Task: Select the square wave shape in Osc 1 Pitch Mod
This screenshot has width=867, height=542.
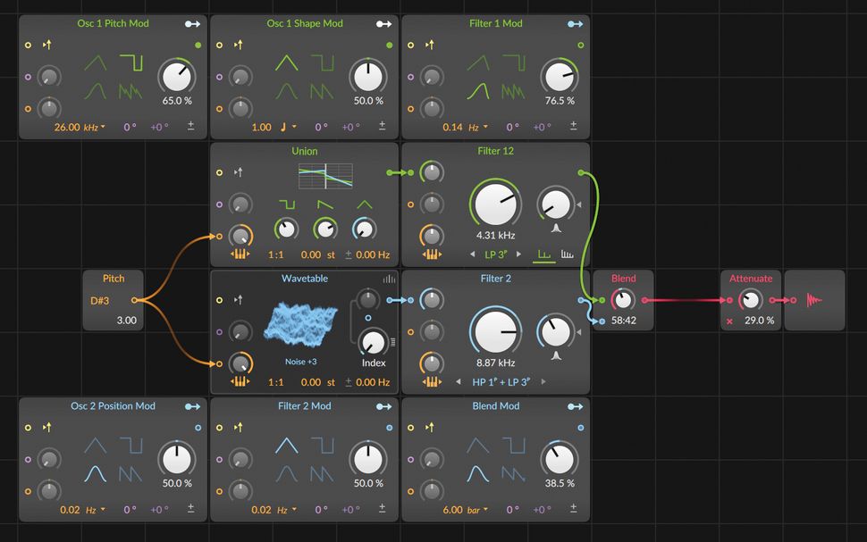Action: (132, 63)
